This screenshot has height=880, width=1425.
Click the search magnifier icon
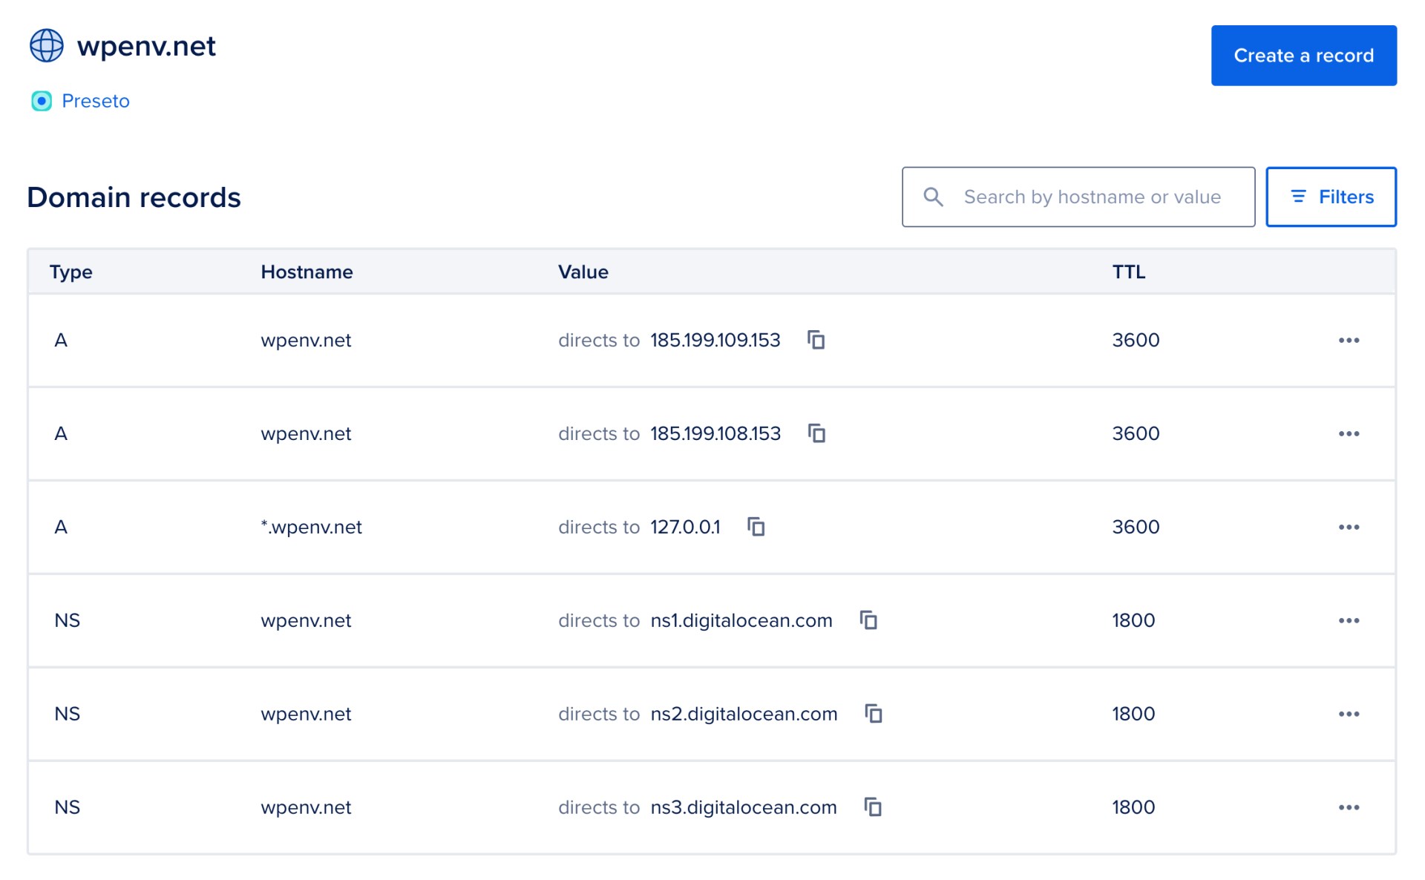click(934, 197)
